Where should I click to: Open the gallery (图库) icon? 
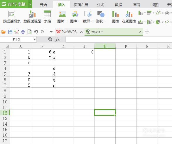pyautogui.click(x=75, y=14)
